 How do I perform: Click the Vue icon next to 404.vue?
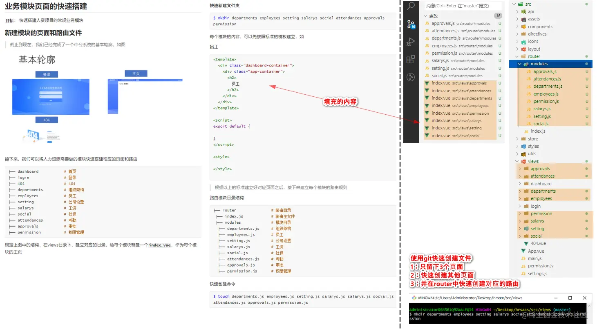click(x=526, y=243)
